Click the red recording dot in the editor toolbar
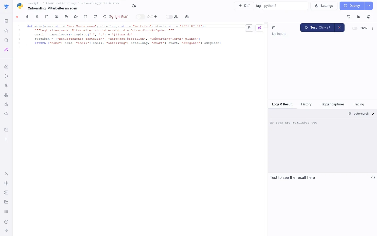The image size is (377, 236). [x=17, y=17]
